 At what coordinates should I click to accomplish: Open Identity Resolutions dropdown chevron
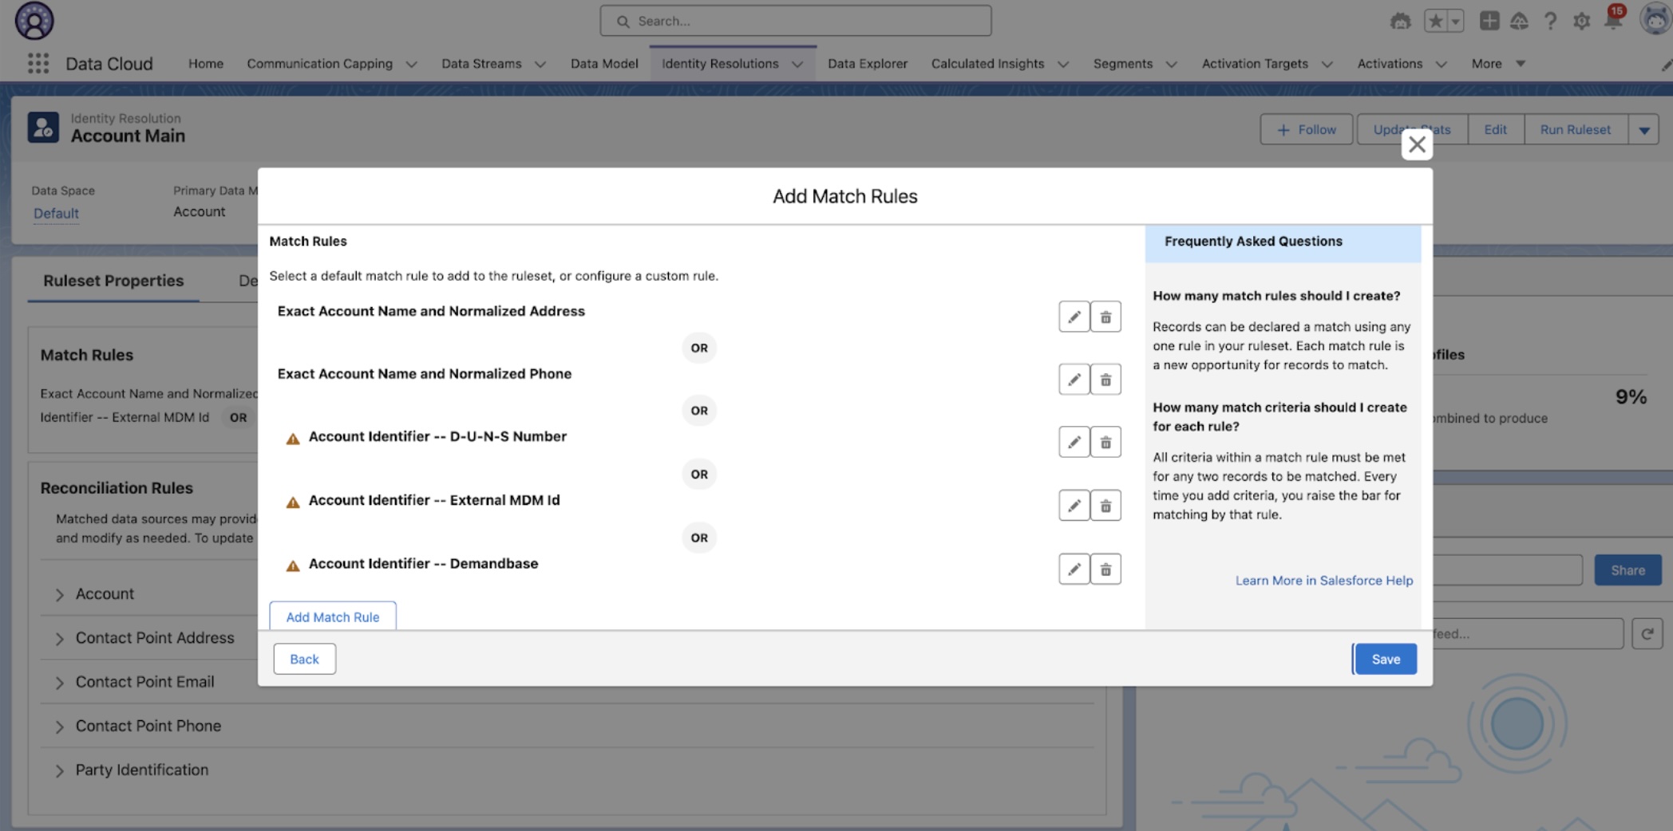point(797,65)
